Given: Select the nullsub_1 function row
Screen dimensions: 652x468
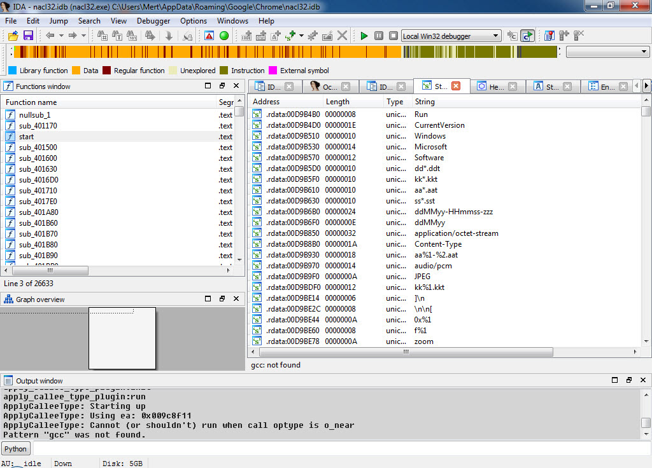Looking at the screenshot, I should tap(118, 115).
